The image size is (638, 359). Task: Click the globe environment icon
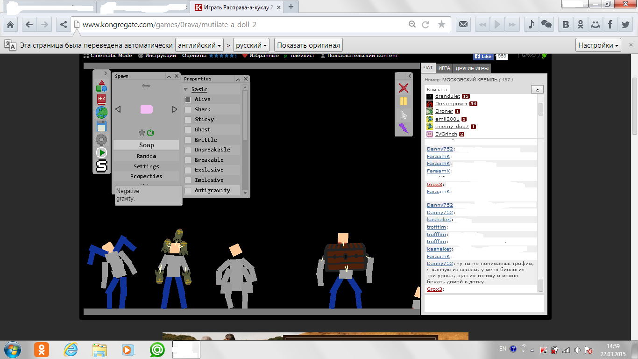(x=101, y=112)
